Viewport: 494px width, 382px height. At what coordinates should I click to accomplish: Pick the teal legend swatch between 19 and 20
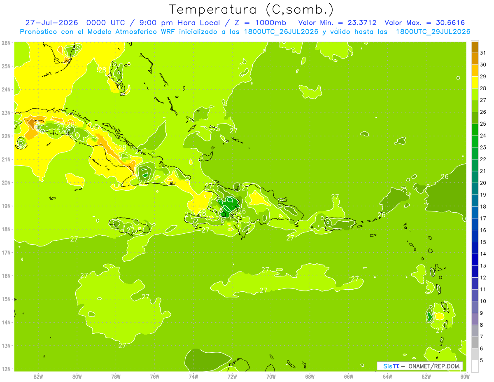point(475,189)
